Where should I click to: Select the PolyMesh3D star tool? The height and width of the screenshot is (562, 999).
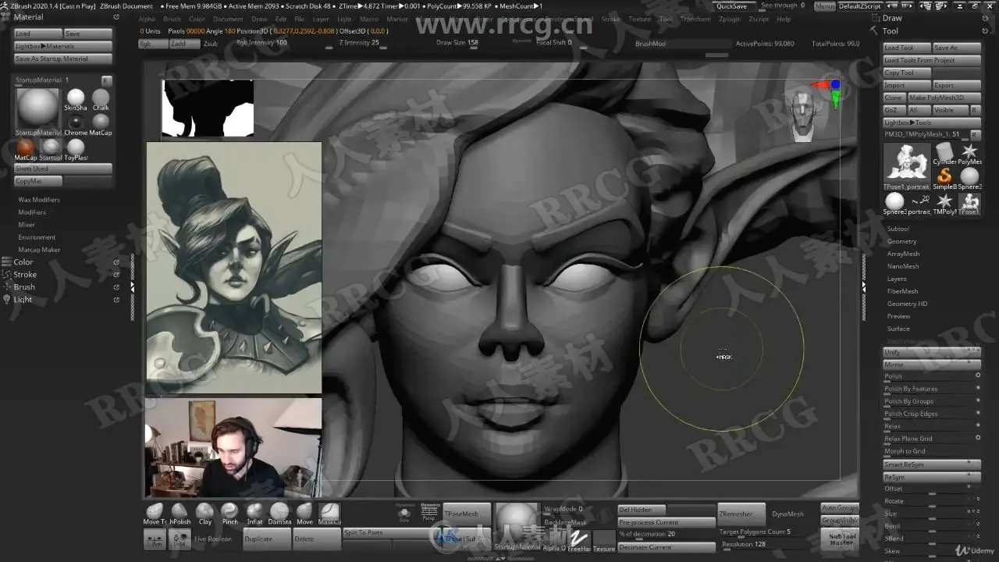(969, 153)
